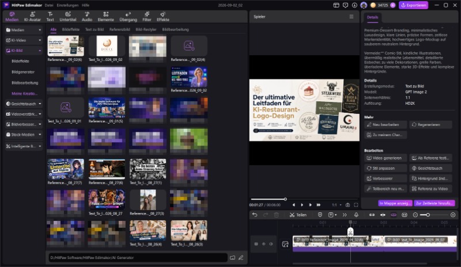Select the Text tool in top toolbar
461x267 pixels.
tap(50, 17)
